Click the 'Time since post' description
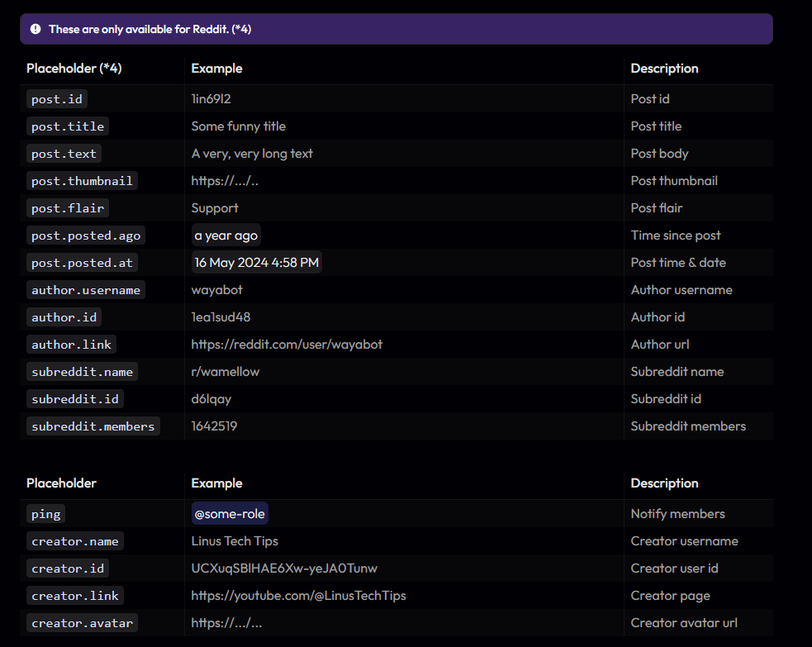This screenshot has width=812, height=647. [675, 235]
